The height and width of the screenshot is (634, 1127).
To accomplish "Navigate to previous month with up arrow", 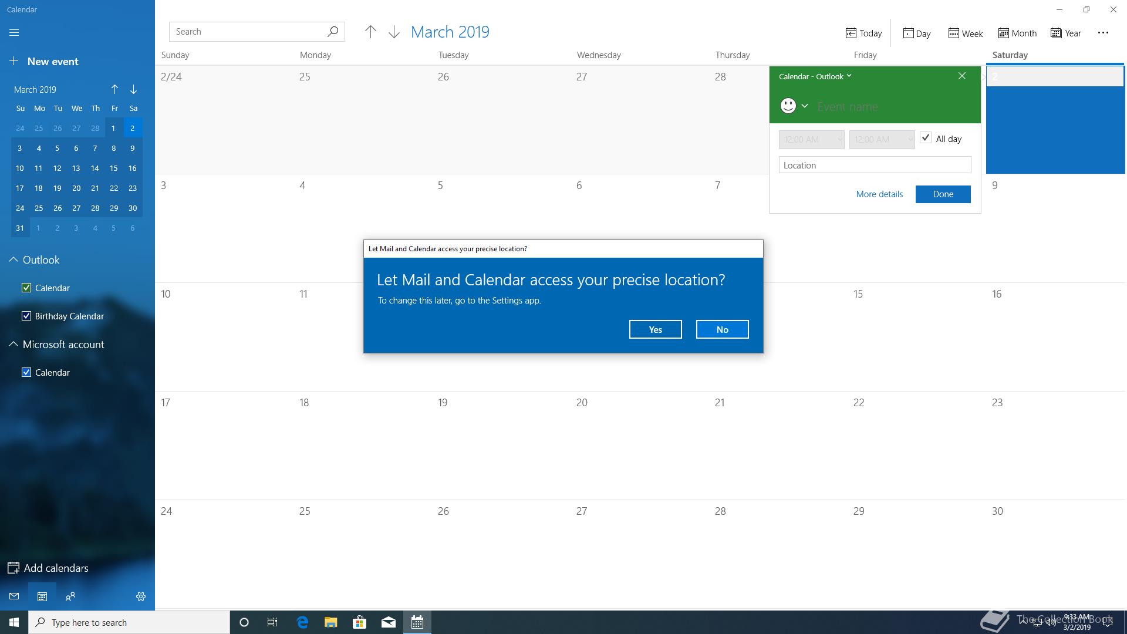I will (370, 32).
